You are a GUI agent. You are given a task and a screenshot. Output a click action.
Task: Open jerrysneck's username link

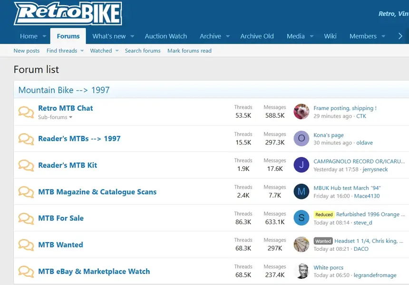point(375,170)
